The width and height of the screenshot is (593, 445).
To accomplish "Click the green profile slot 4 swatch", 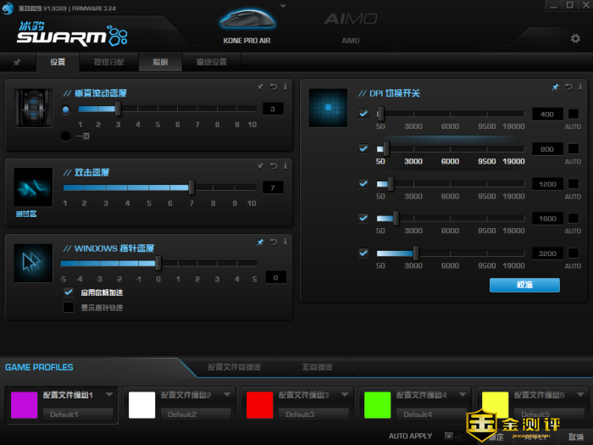I will 376,405.
